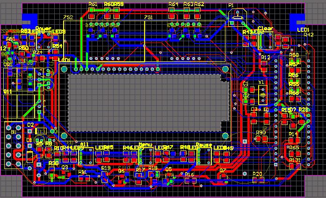Click the C1 capacitor designator
The image size is (326, 198).
[x=246, y=84]
